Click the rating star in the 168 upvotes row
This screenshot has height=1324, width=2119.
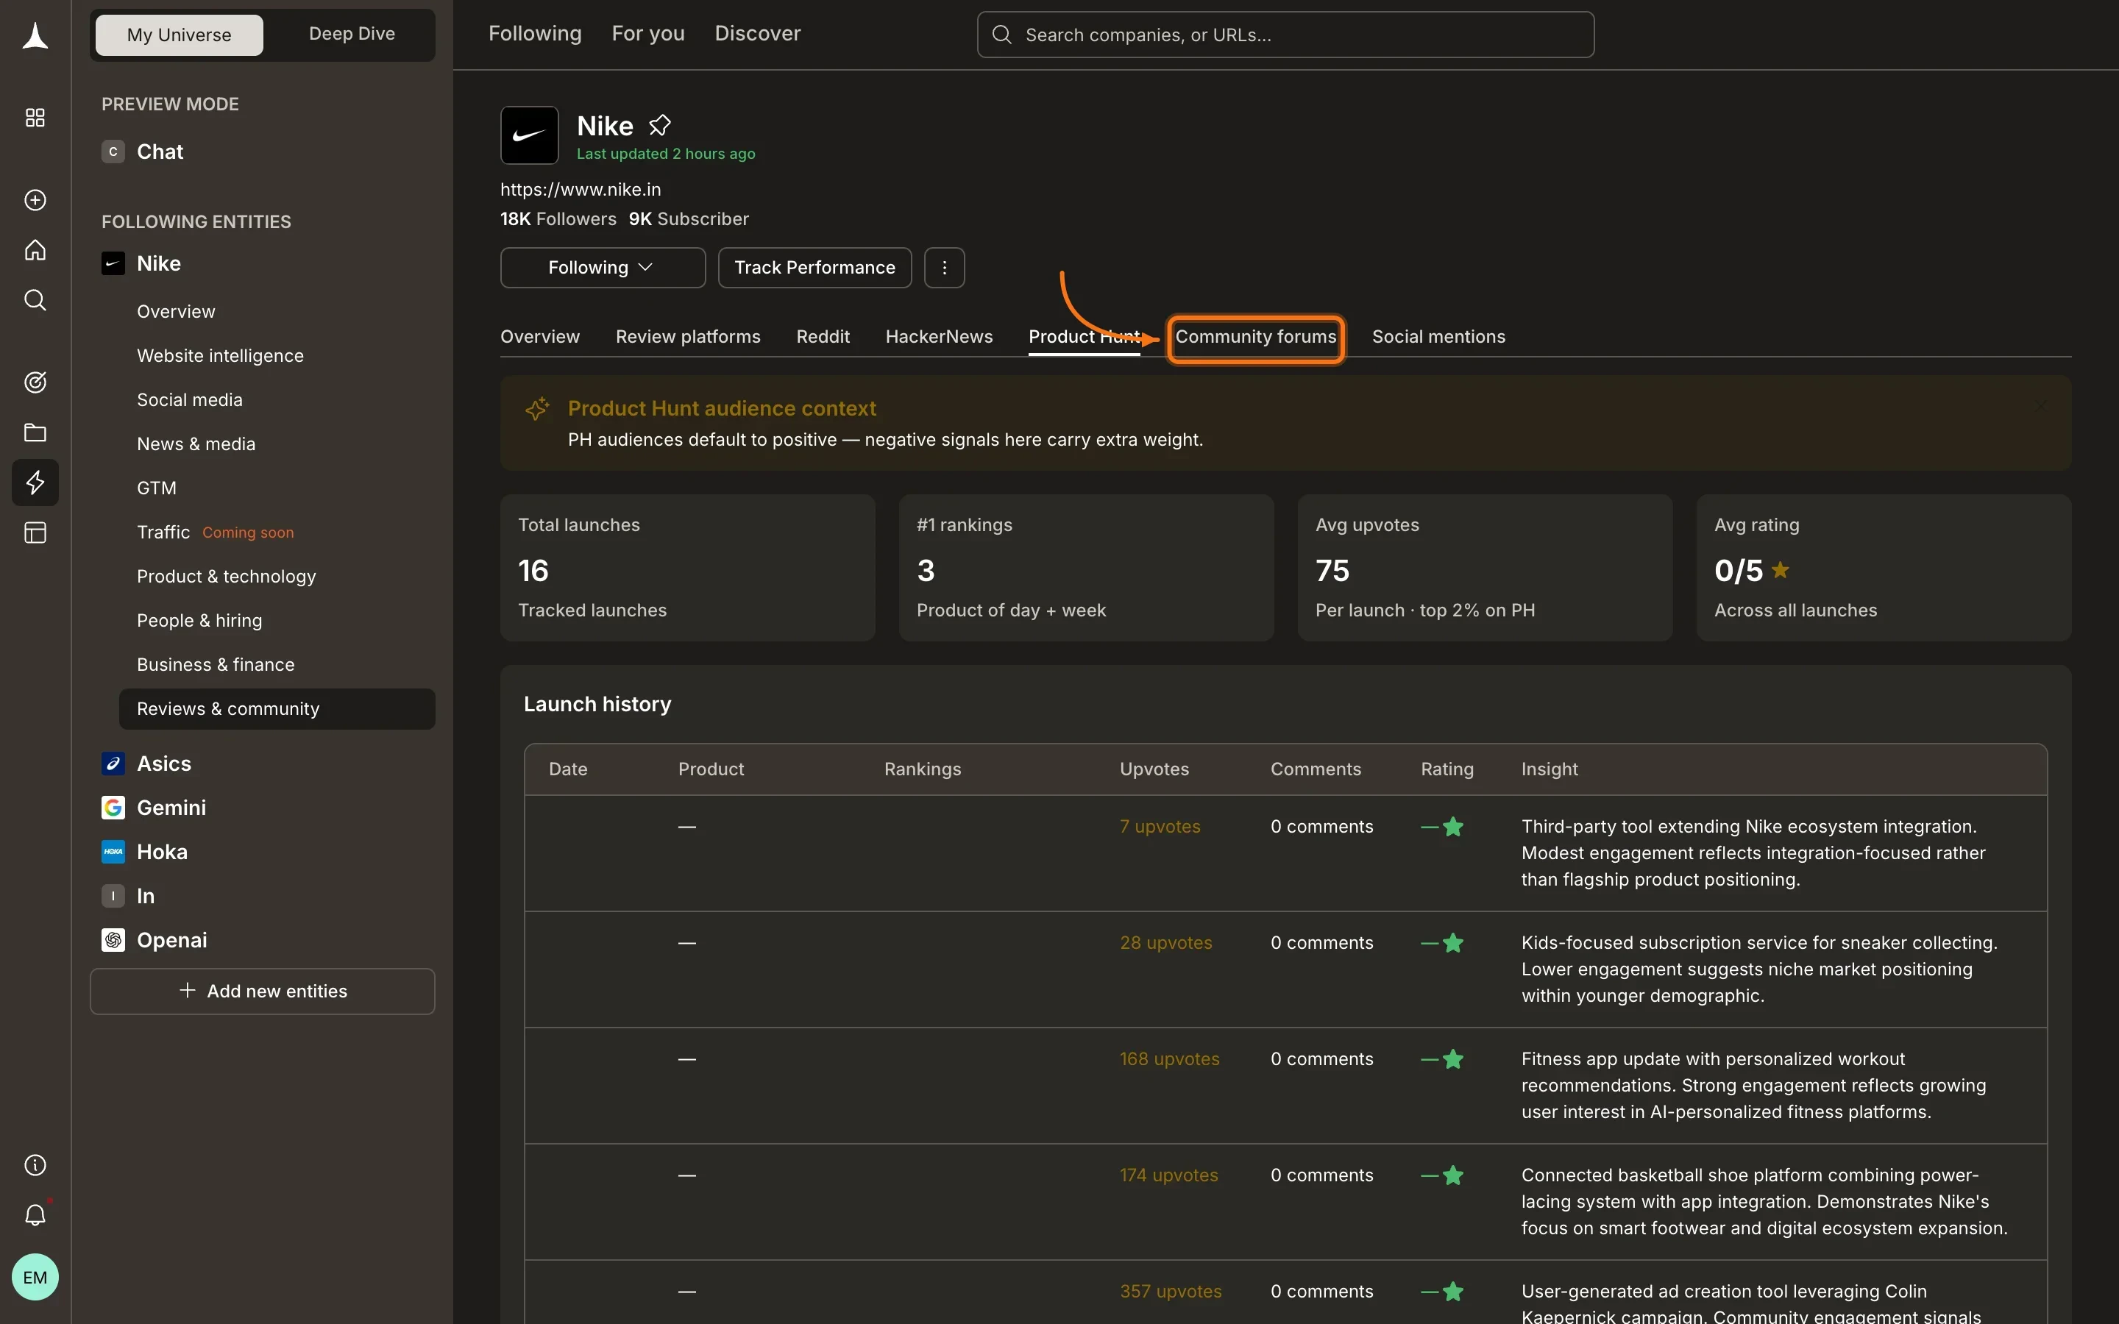(x=1454, y=1059)
